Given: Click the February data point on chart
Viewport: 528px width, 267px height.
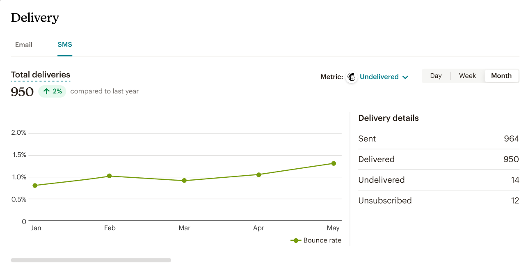Looking at the screenshot, I should click(x=109, y=176).
